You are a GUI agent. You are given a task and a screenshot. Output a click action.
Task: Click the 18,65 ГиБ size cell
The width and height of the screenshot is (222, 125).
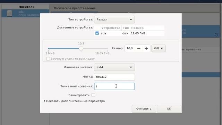coord(138,33)
